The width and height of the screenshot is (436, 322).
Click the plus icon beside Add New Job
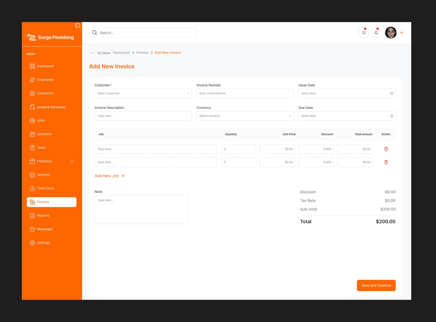tap(123, 176)
